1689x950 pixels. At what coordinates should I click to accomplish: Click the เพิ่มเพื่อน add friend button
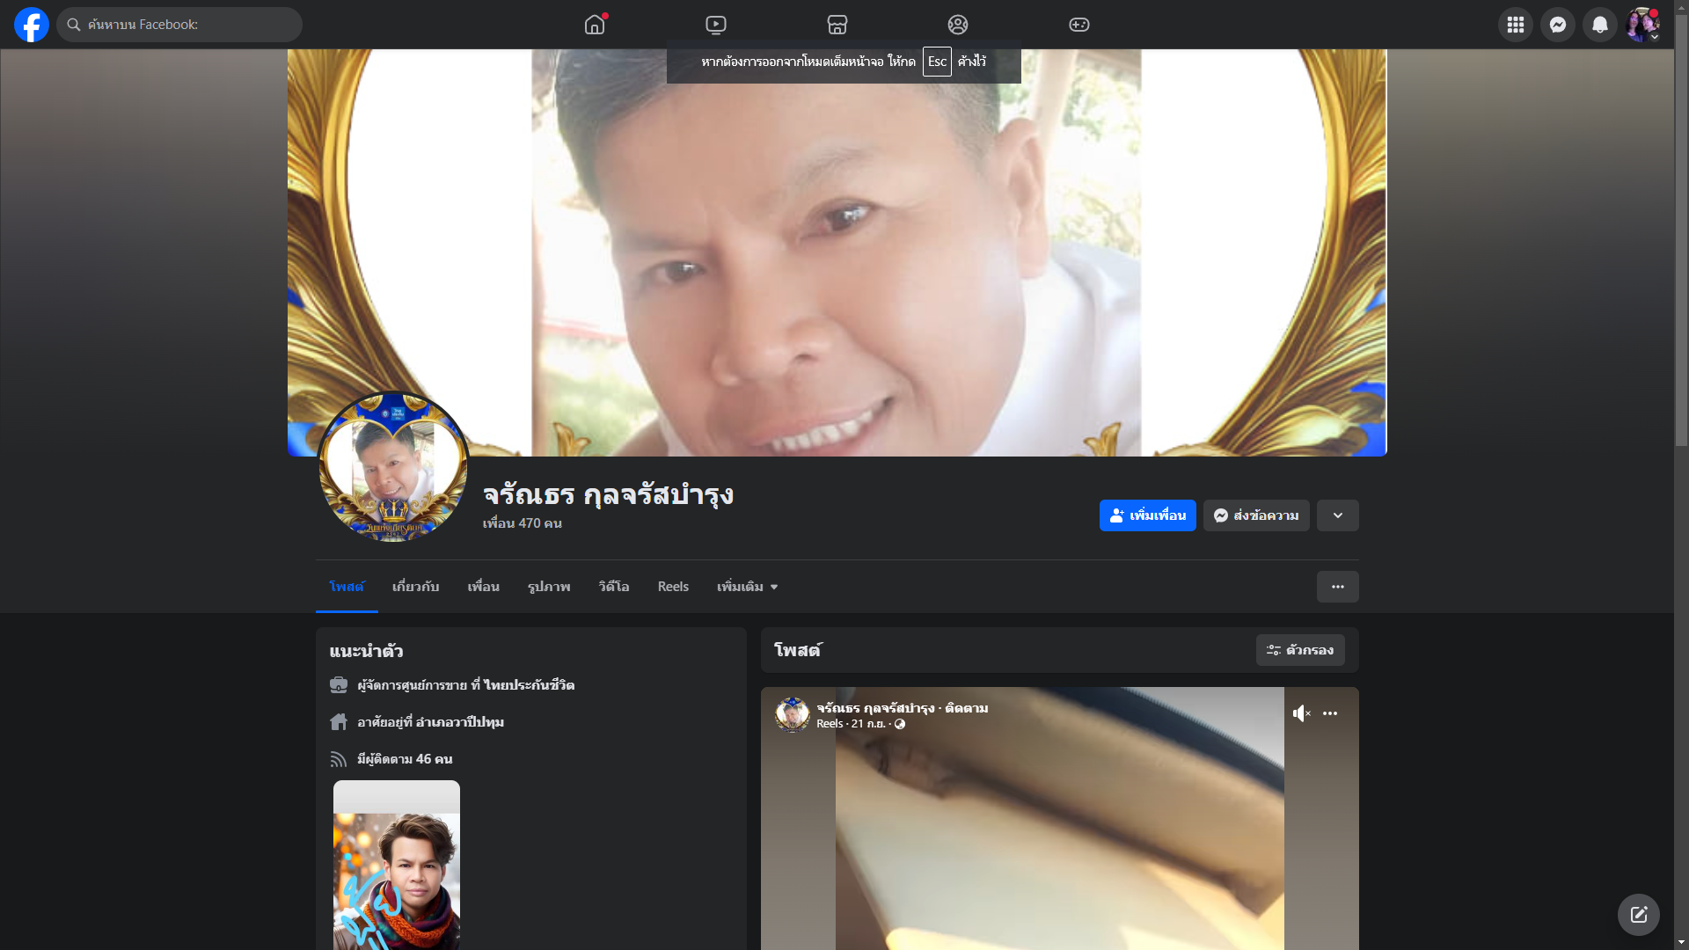pos(1147,515)
